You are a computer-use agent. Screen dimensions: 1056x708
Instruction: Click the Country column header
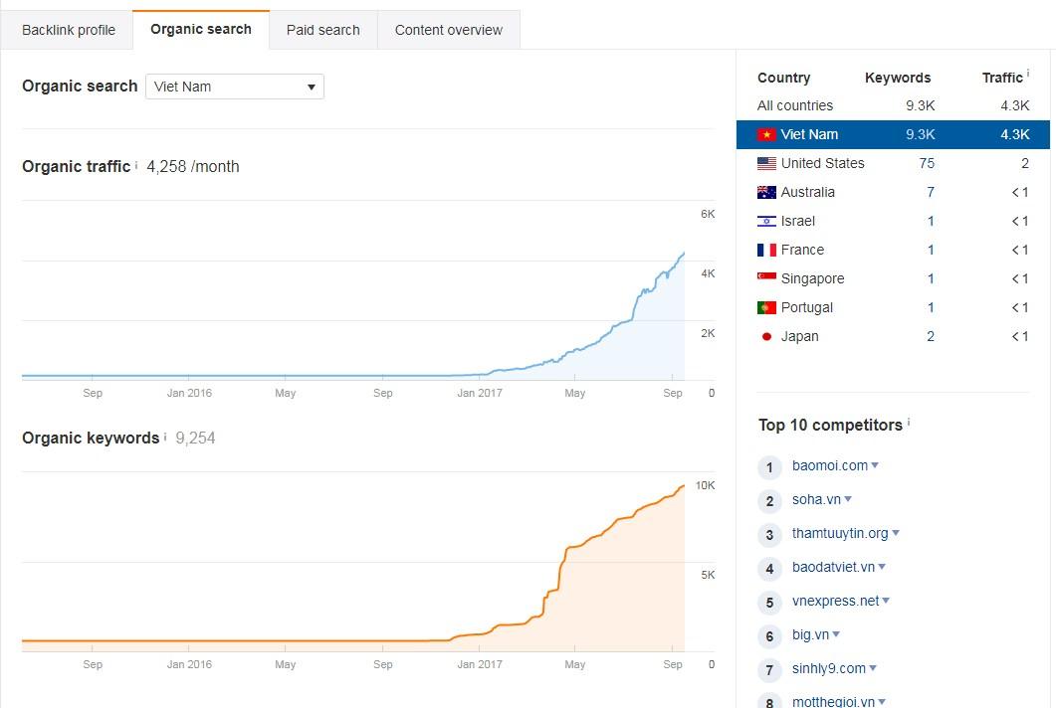pyautogui.click(x=784, y=78)
